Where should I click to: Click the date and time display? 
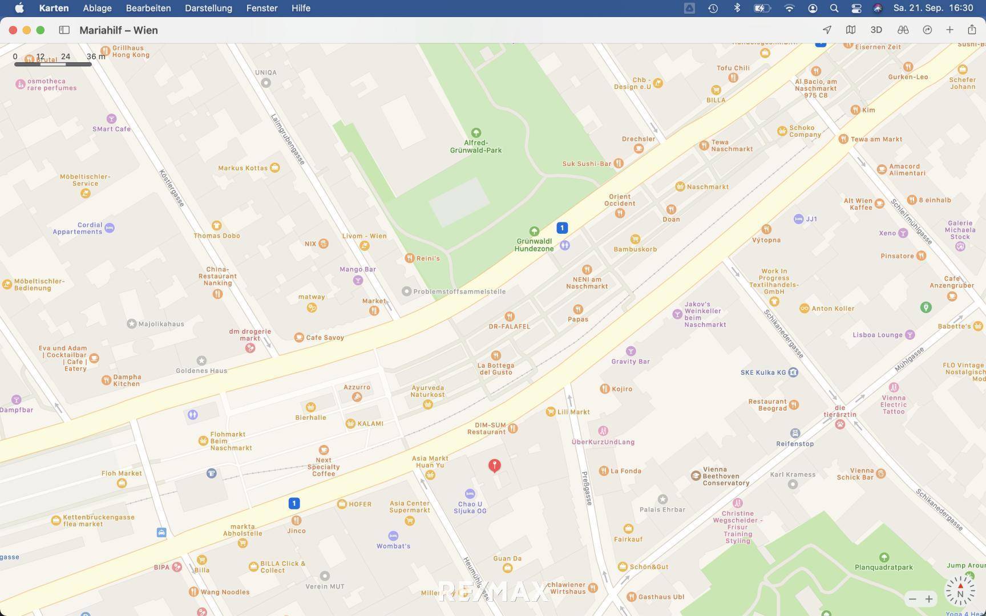point(933,8)
